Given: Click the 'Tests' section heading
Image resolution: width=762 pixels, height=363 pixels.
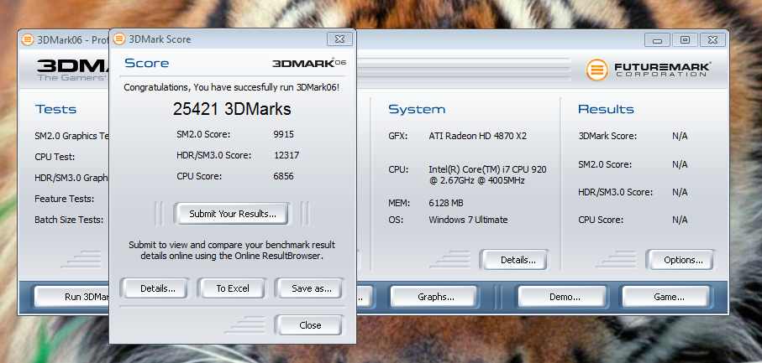Looking at the screenshot, I should point(56,110).
